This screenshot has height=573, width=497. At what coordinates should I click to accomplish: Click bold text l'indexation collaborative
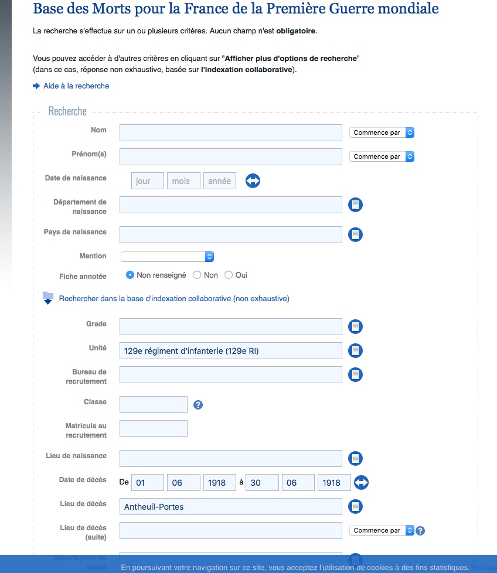click(247, 70)
